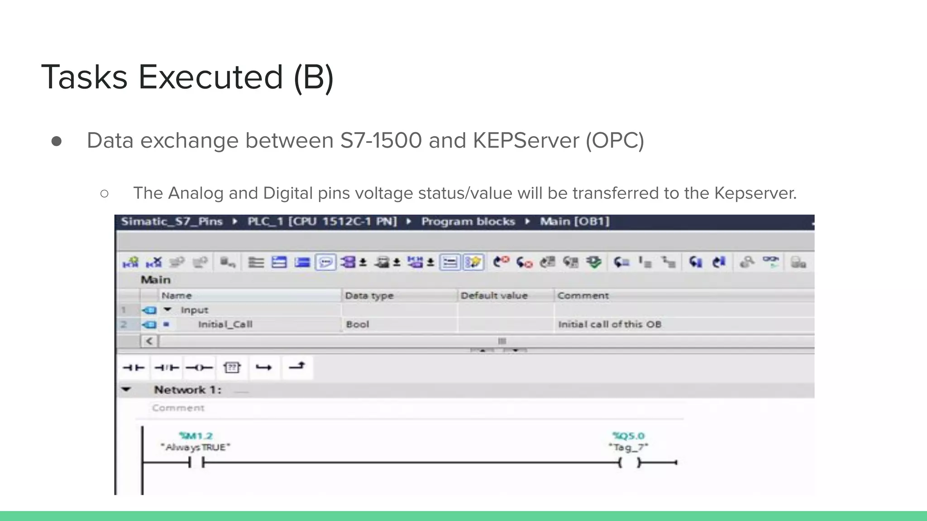Click 'Initial call of this OB' comment

[610, 324]
